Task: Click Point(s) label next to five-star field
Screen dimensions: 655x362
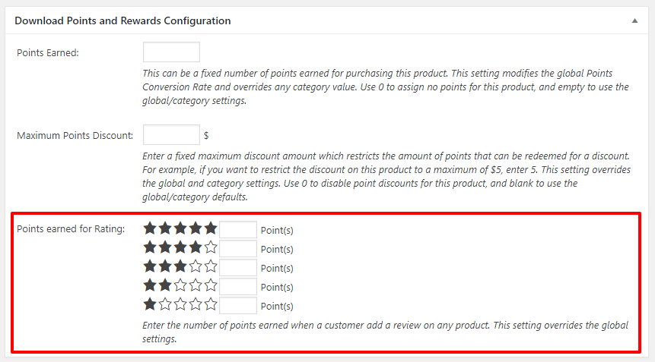Action: pos(277,230)
